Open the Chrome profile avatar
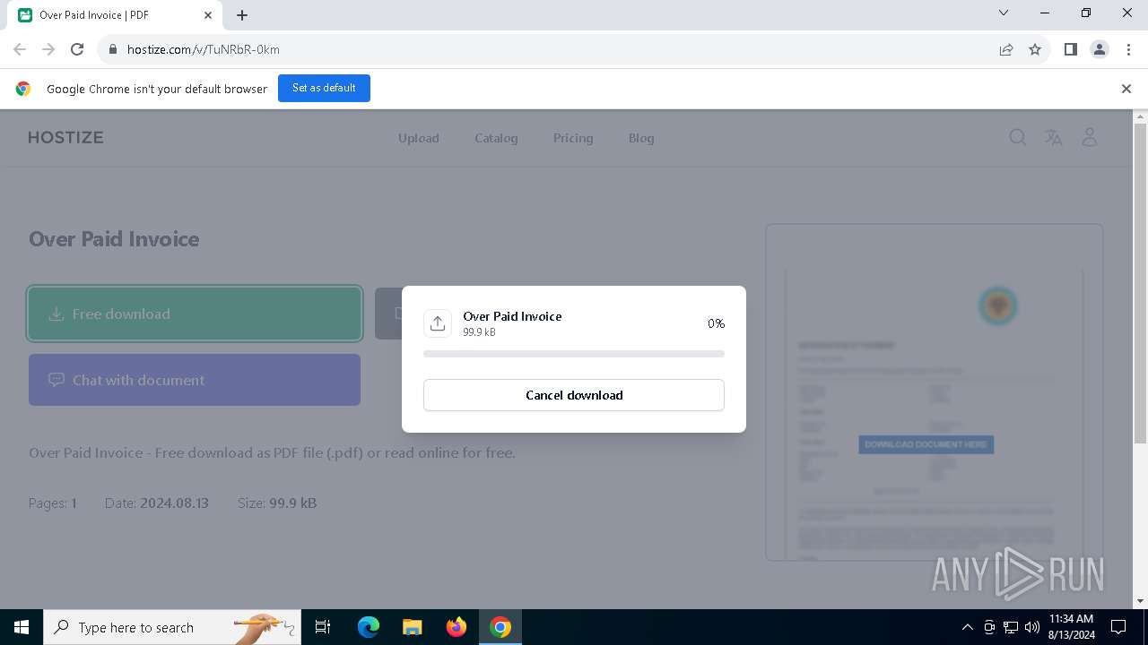 coord(1100,49)
